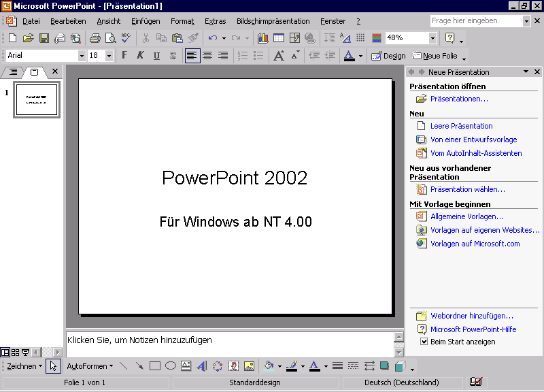The image size is (544, 392).
Task: Open the Bildschirmpräsentation menu
Action: (x=273, y=21)
